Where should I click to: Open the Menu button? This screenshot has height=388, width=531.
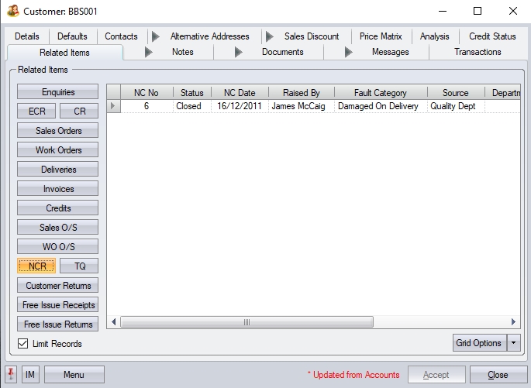coord(74,375)
